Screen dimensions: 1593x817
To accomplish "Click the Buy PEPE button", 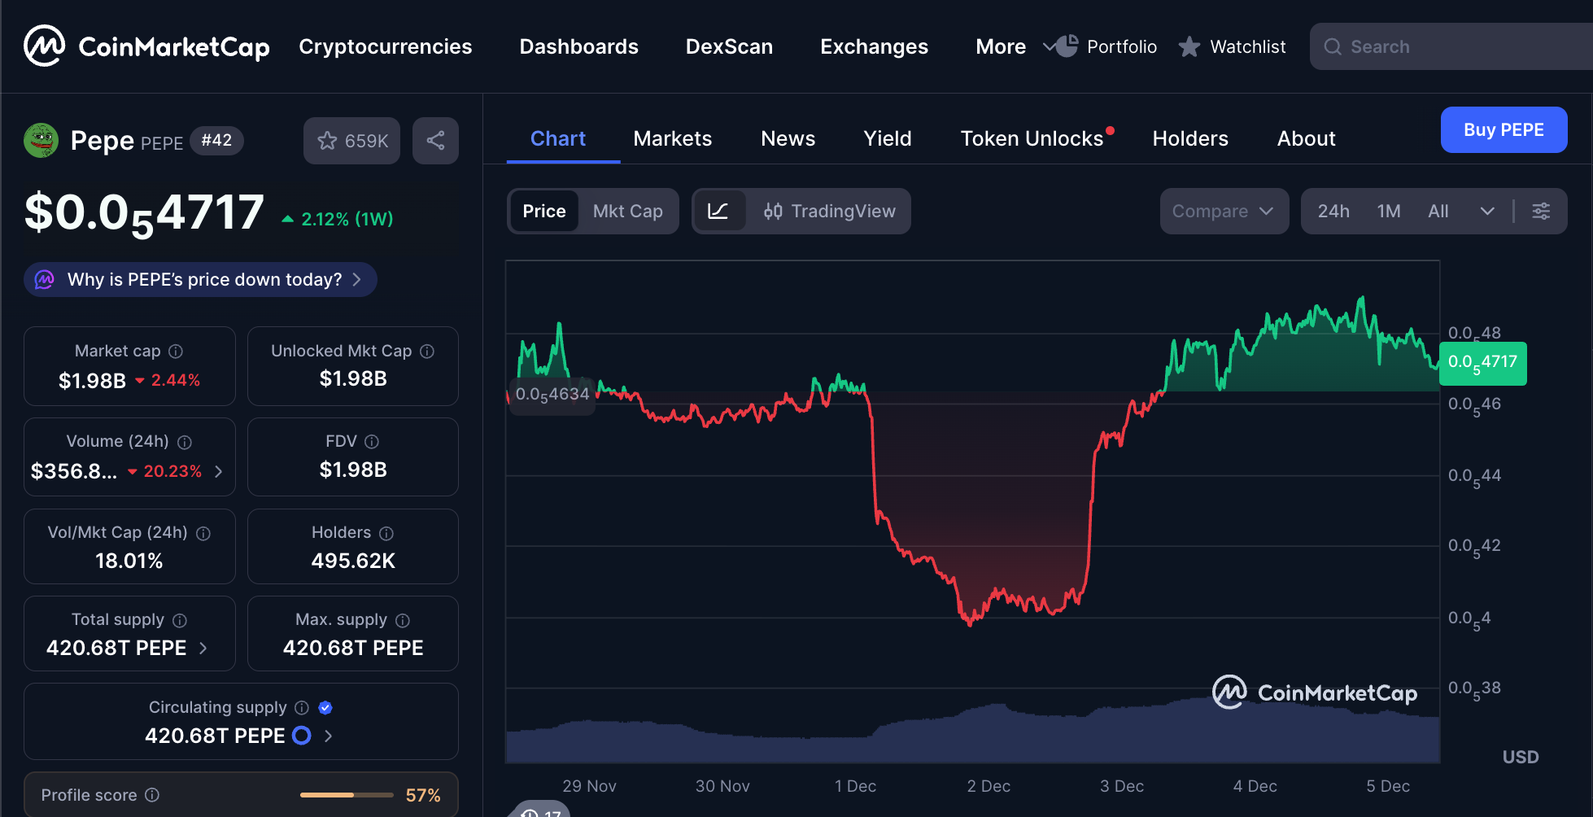I will [1503, 130].
